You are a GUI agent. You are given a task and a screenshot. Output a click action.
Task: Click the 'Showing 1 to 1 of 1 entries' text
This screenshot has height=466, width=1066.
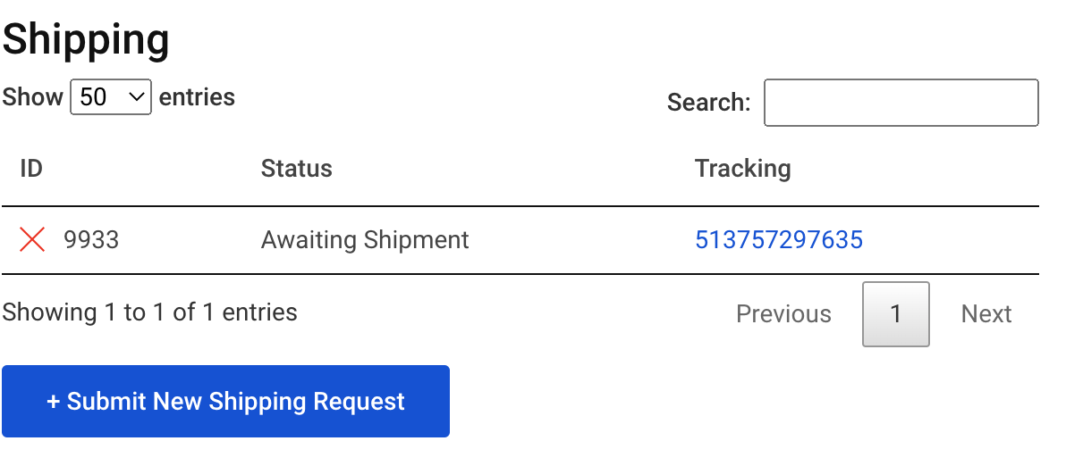coord(150,312)
